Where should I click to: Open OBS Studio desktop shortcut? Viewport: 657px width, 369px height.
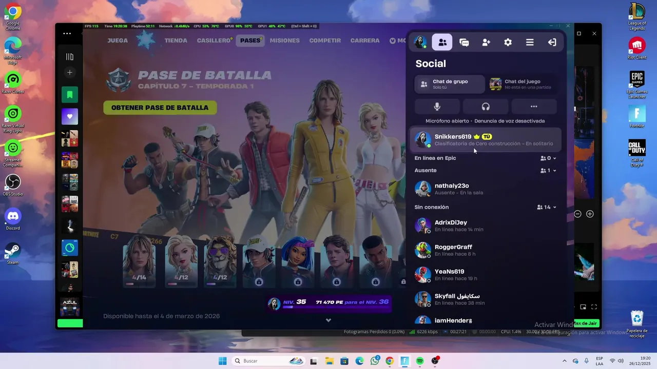pyautogui.click(x=13, y=186)
